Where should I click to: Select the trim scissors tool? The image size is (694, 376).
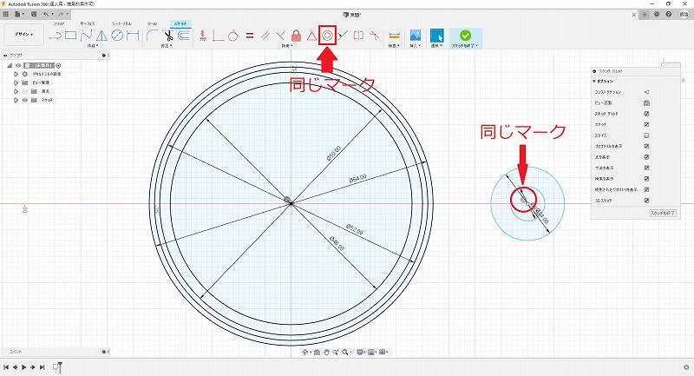168,36
